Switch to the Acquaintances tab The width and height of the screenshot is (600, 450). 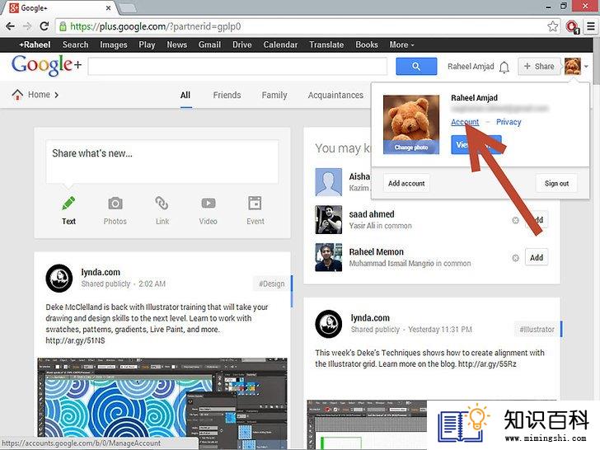pos(335,95)
